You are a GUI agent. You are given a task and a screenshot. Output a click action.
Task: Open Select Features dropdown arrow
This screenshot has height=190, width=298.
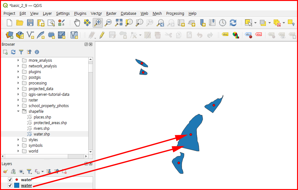click(x=255, y=23)
